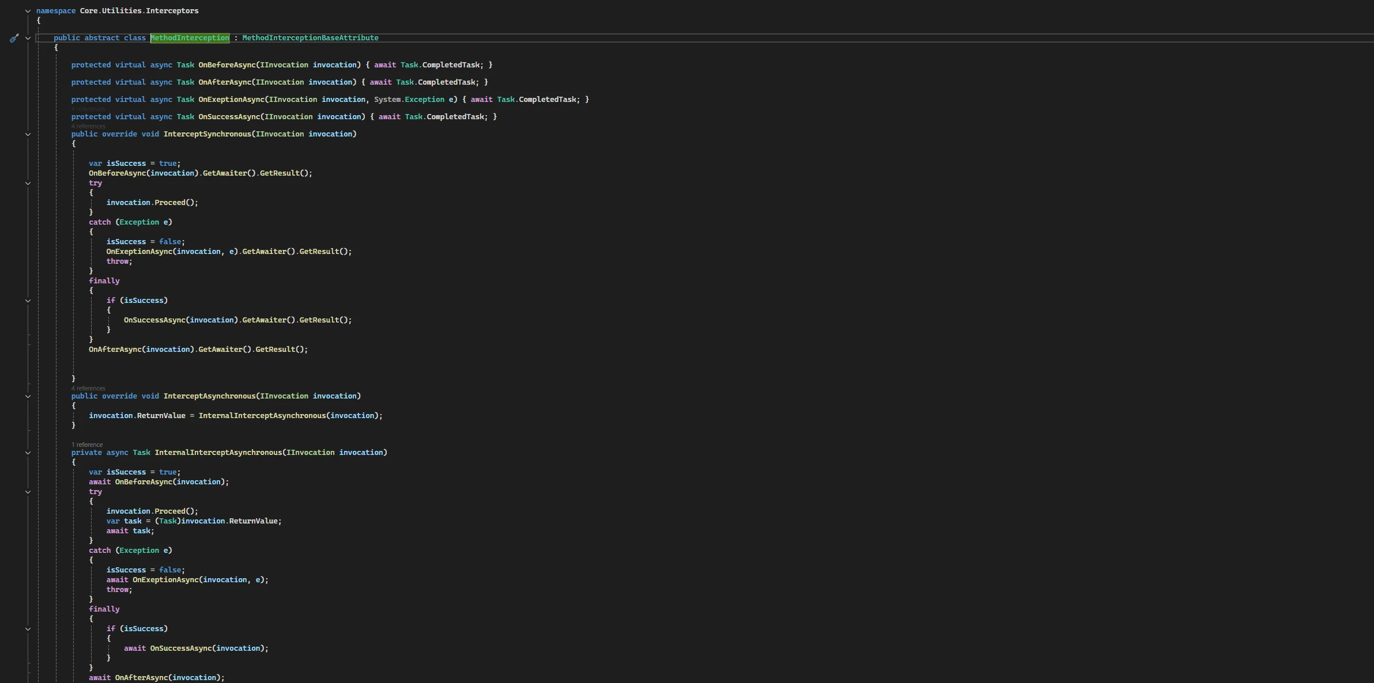Collapse the InterceptSynchronous method
The image size is (1374, 683).
click(28, 134)
